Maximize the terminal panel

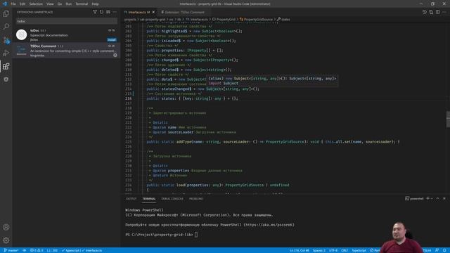coord(437,198)
